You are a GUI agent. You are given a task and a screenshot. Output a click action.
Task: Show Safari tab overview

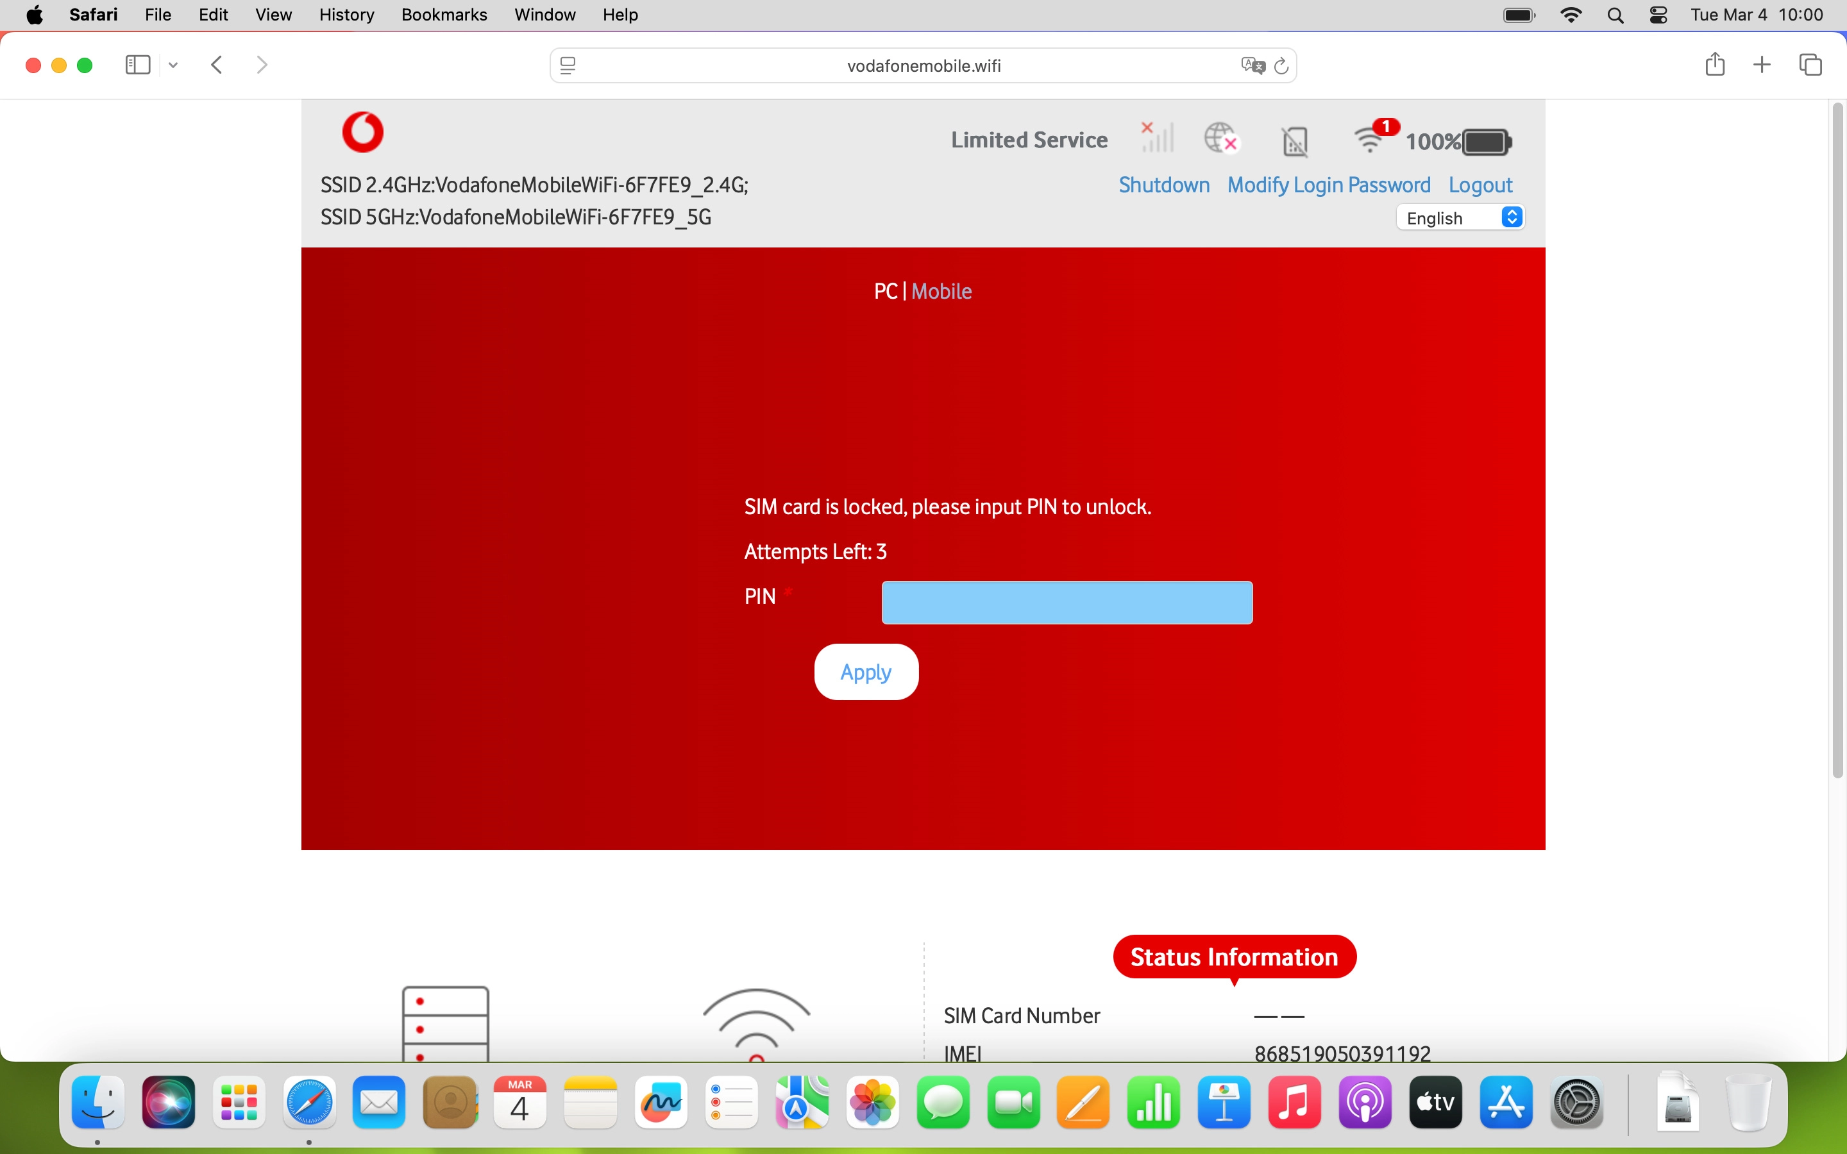[x=1810, y=65]
